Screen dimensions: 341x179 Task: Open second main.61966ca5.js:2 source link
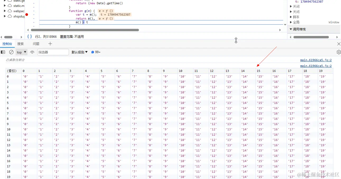tap(316, 66)
